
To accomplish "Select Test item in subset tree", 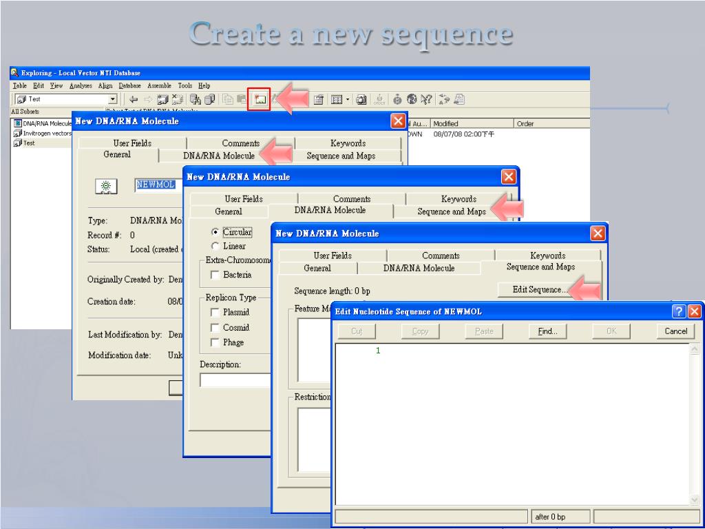I will [24, 143].
